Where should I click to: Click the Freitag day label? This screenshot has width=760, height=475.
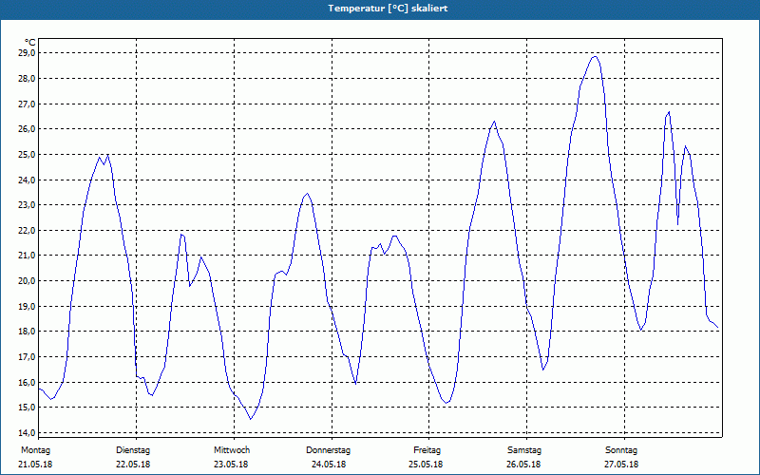pos(427,450)
